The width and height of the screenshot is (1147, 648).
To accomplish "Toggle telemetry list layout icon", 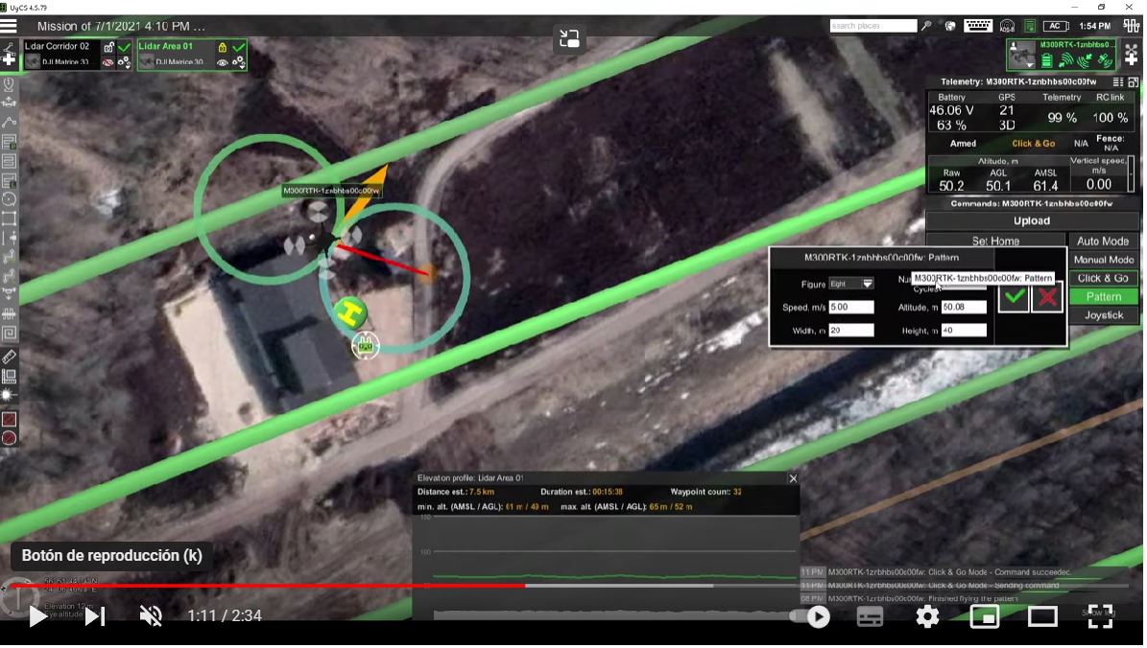I will click(1118, 81).
